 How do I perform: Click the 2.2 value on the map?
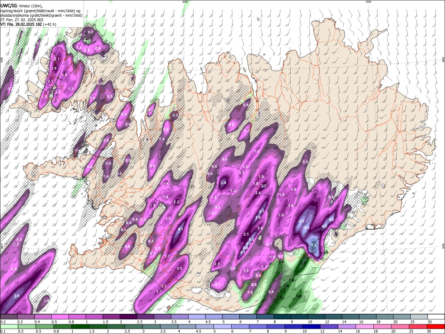coord(176,202)
